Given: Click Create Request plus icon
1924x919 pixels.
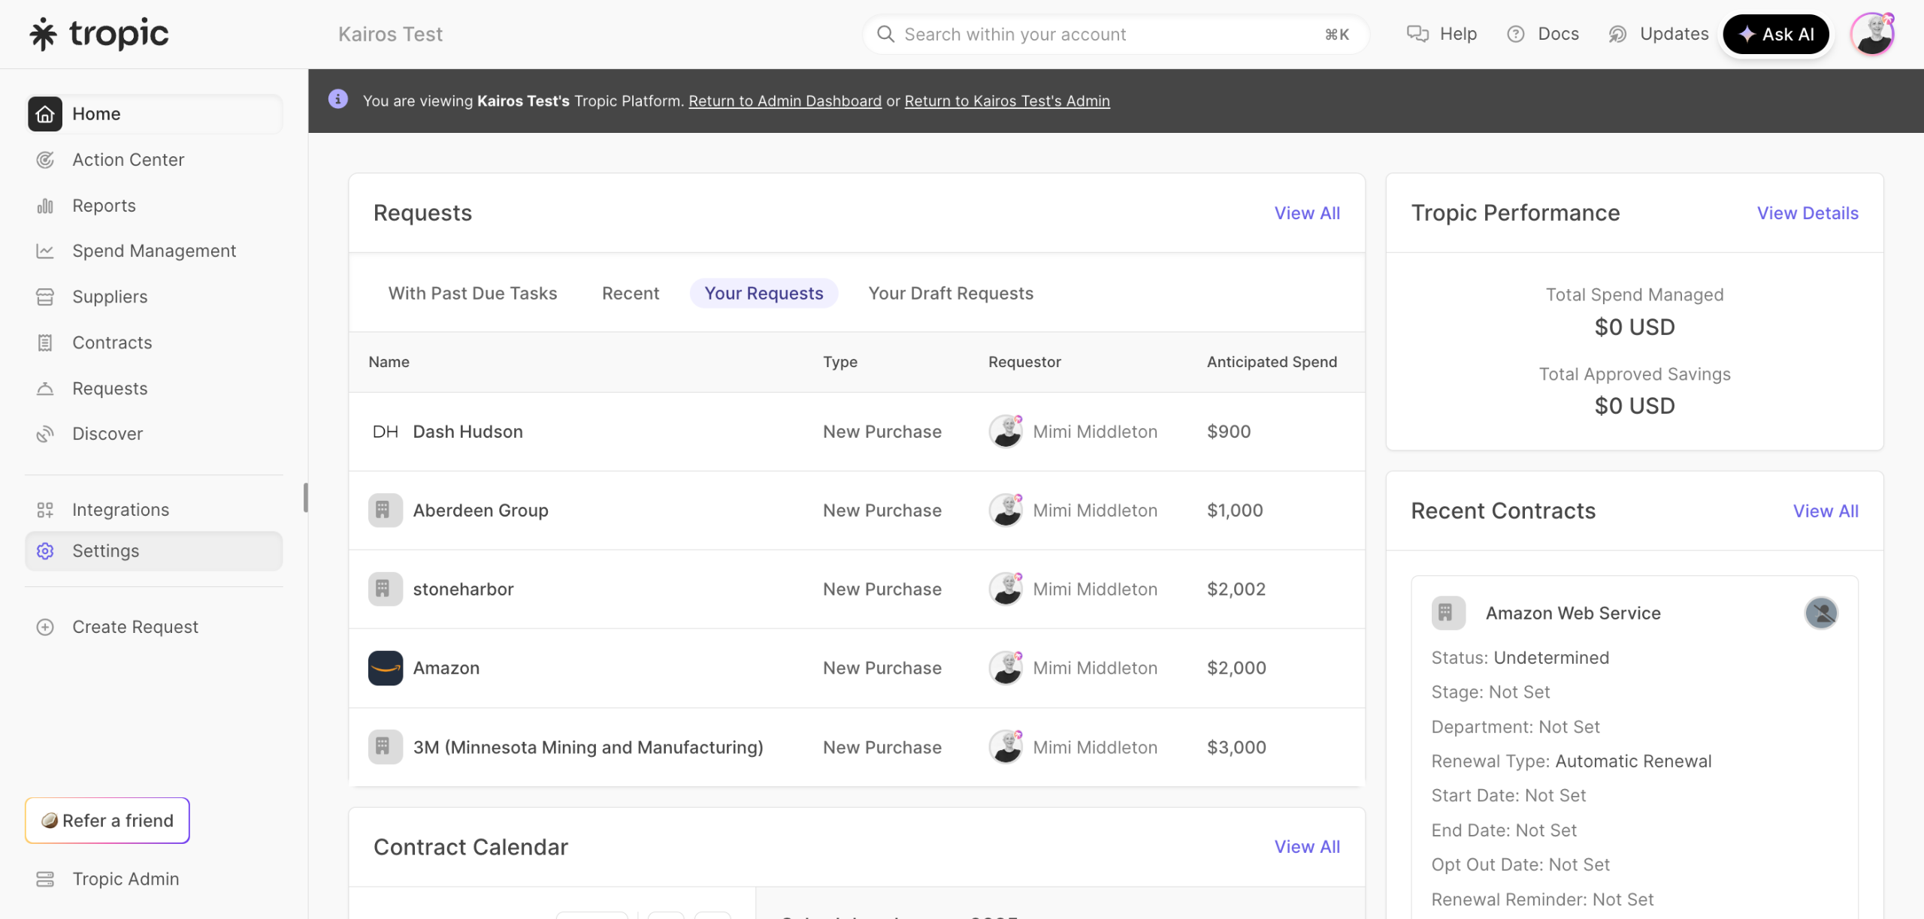Looking at the screenshot, I should pos(45,627).
